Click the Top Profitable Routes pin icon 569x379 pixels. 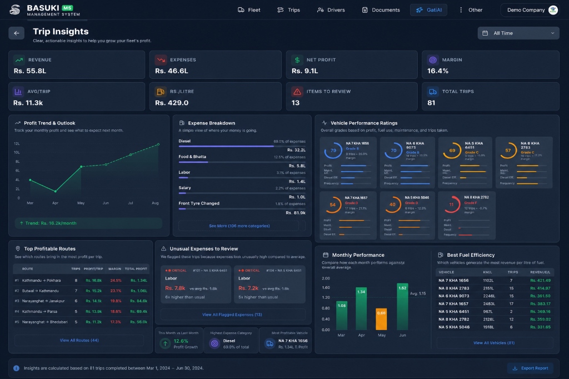[18, 248]
